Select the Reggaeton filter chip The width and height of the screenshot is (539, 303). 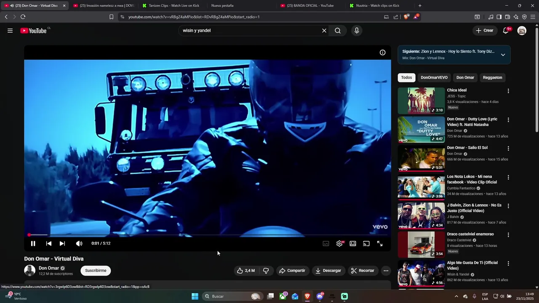coord(492,77)
